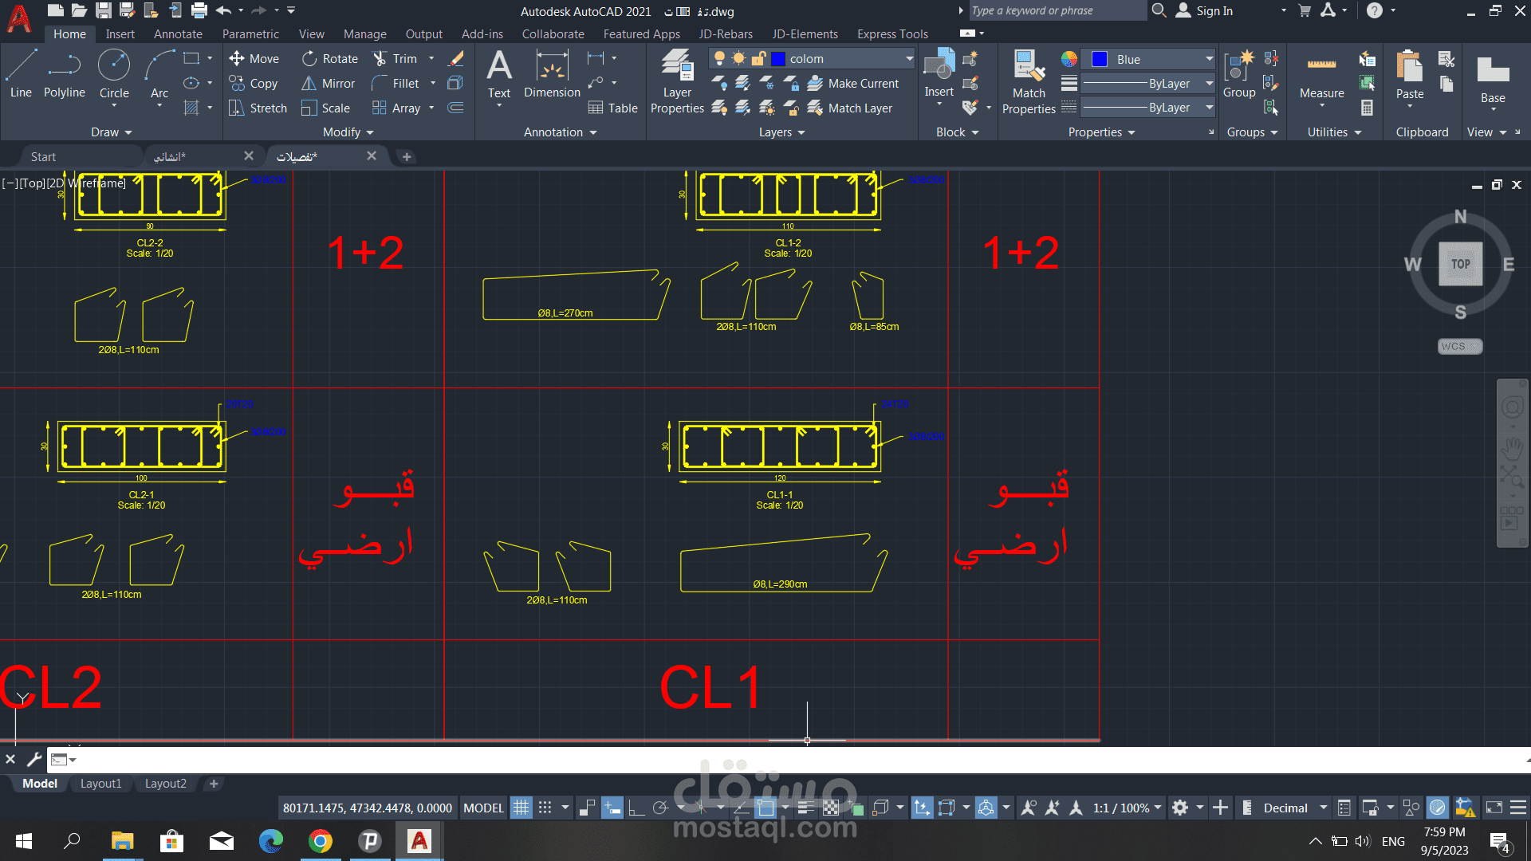1531x861 pixels.
Task: Toggle MODEL space button in status bar
Action: [483, 808]
